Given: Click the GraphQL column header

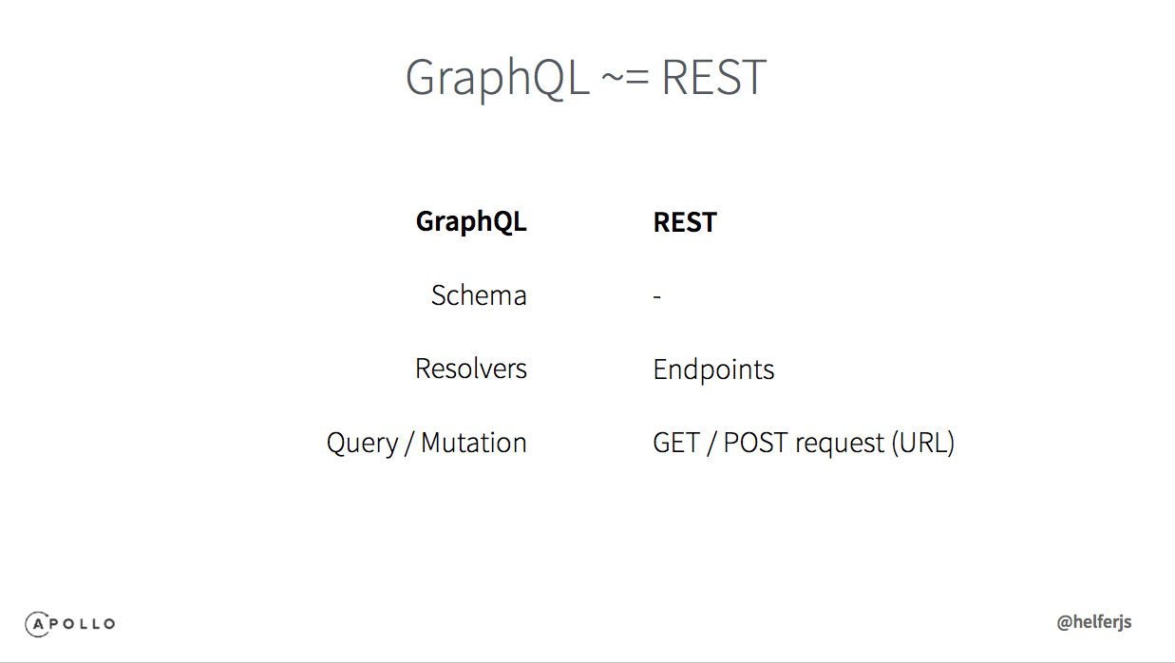Looking at the screenshot, I should pyautogui.click(x=471, y=222).
